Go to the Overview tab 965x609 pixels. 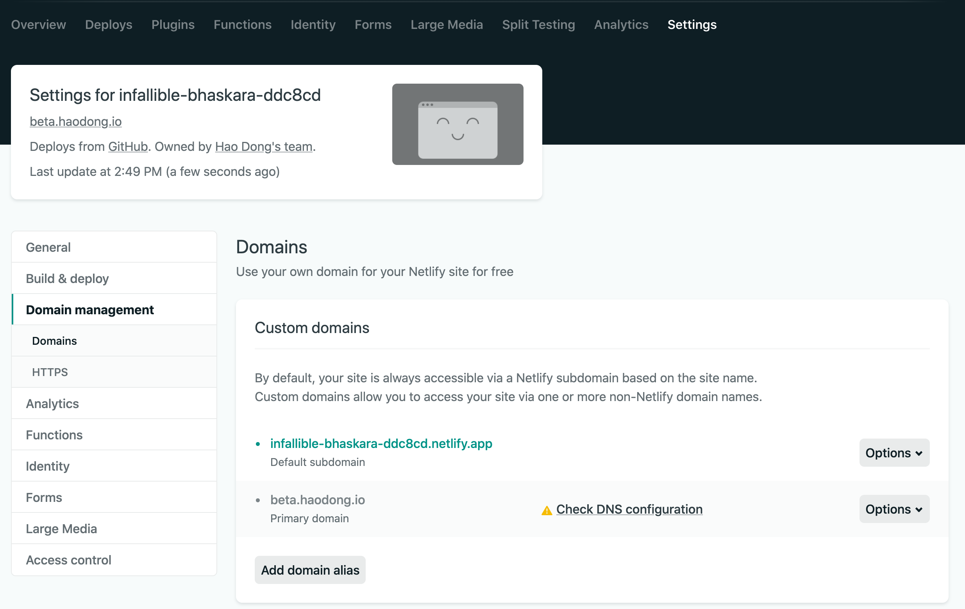(x=38, y=25)
